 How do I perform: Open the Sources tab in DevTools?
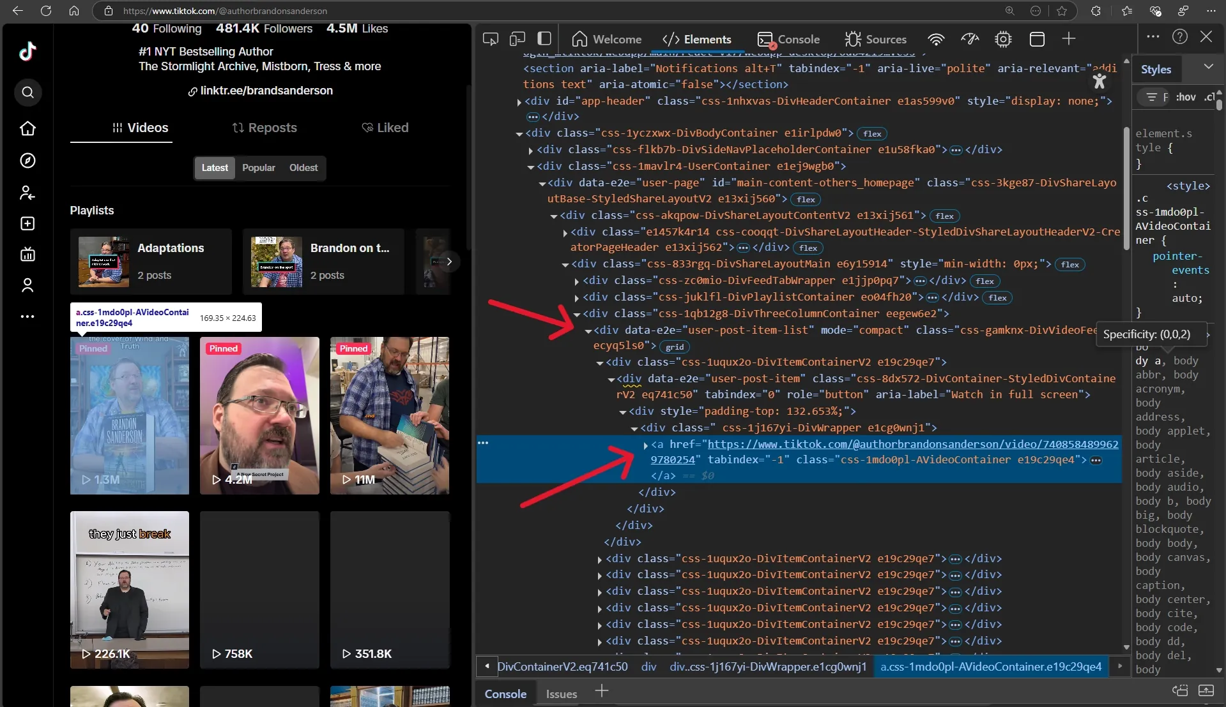[875, 40]
